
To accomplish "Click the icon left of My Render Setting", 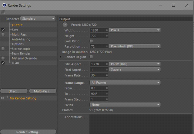I will pyautogui.click(x=3, y=98).
